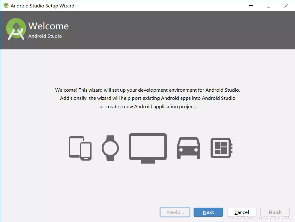Click "or create a new Android application project."
The image size is (295, 222).
tap(148, 107)
